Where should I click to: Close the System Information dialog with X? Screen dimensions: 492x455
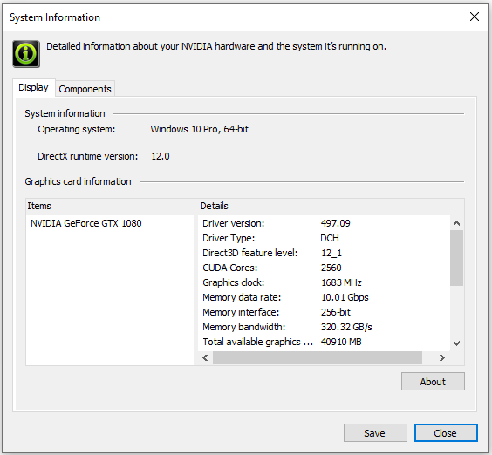[x=474, y=17]
